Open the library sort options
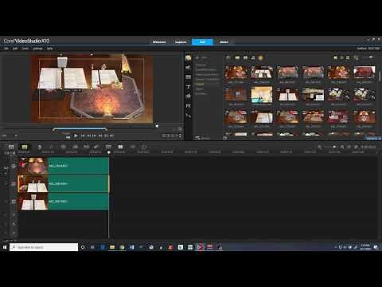 coord(356,57)
